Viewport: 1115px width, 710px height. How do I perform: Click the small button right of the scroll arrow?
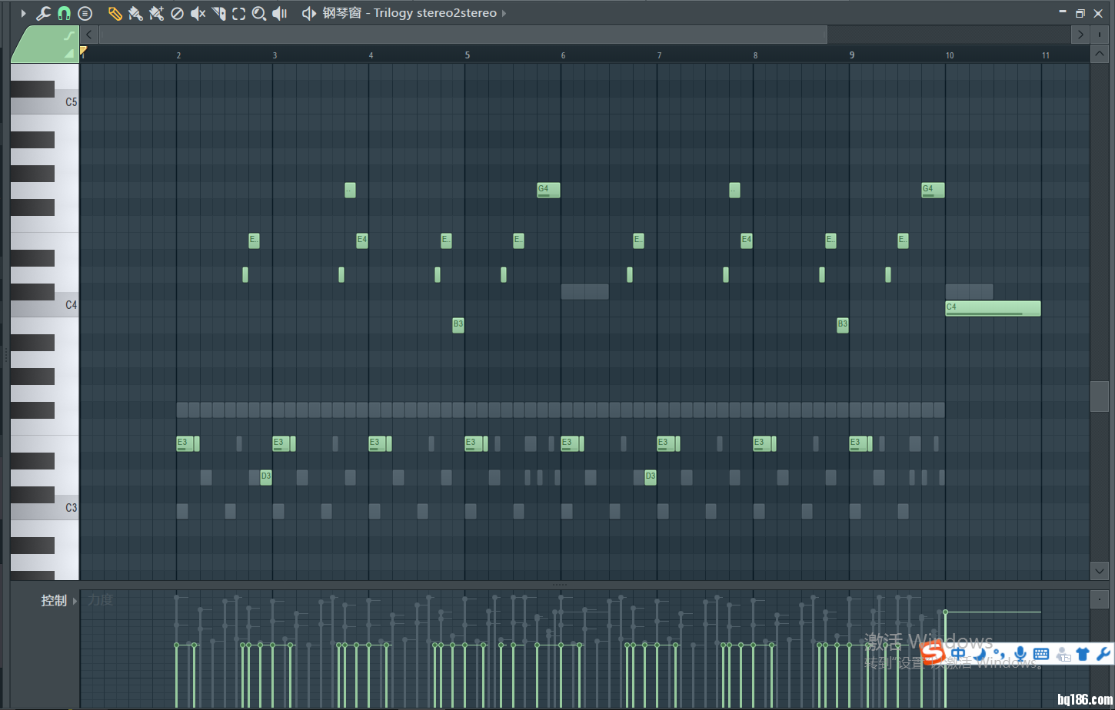(1100, 35)
